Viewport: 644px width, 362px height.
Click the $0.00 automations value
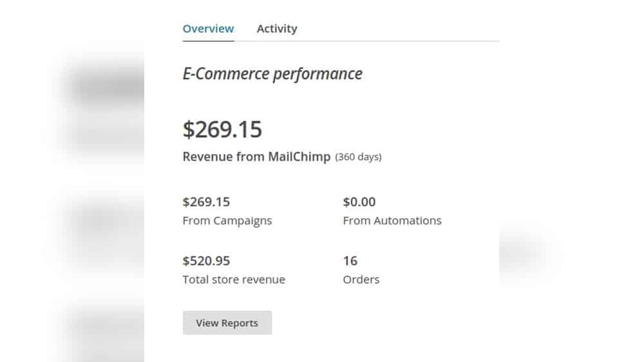click(x=359, y=202)
